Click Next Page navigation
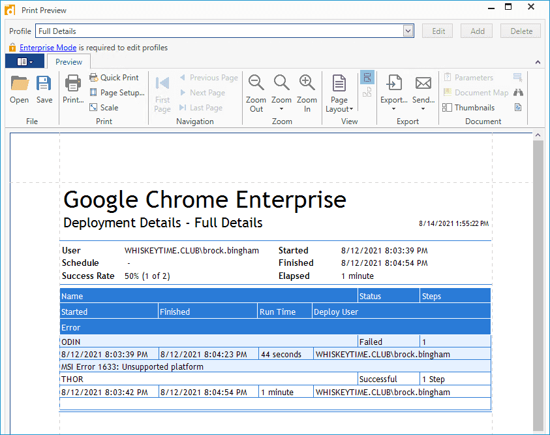Screen dimensions: 550x435 (202, 93)
